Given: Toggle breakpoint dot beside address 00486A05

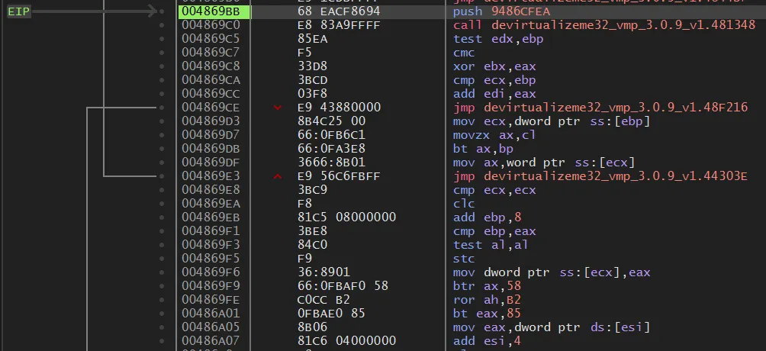Looking at the screenshot, I should coord(161,327).
